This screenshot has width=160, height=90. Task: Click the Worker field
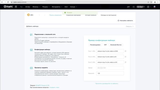(110, 68)
